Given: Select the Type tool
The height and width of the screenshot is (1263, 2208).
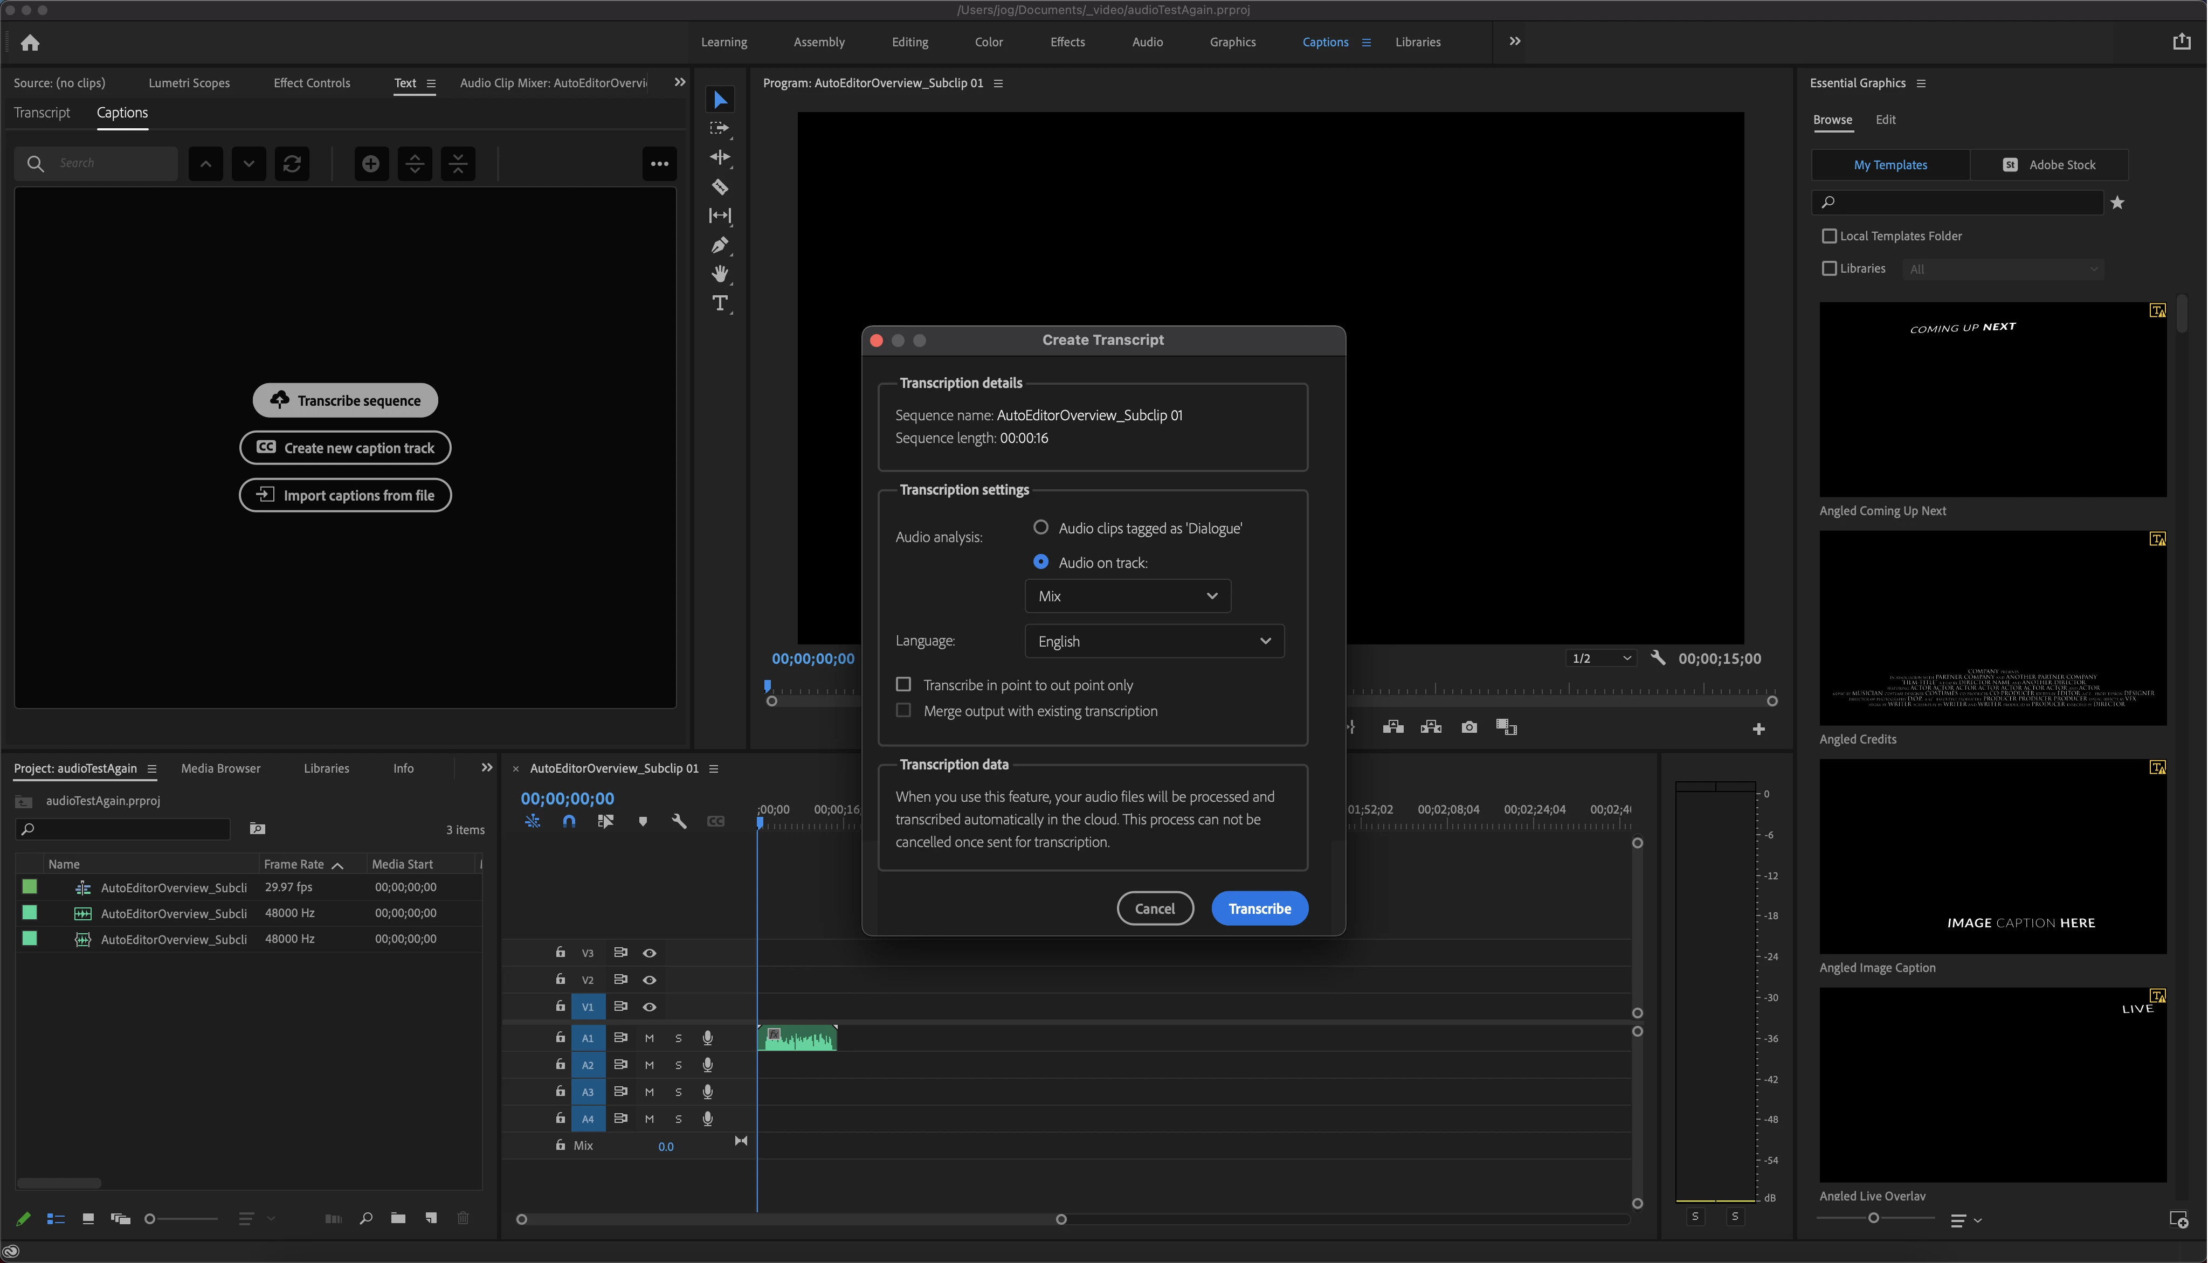Looking at the screenshot, I should [x=719, y=303].
